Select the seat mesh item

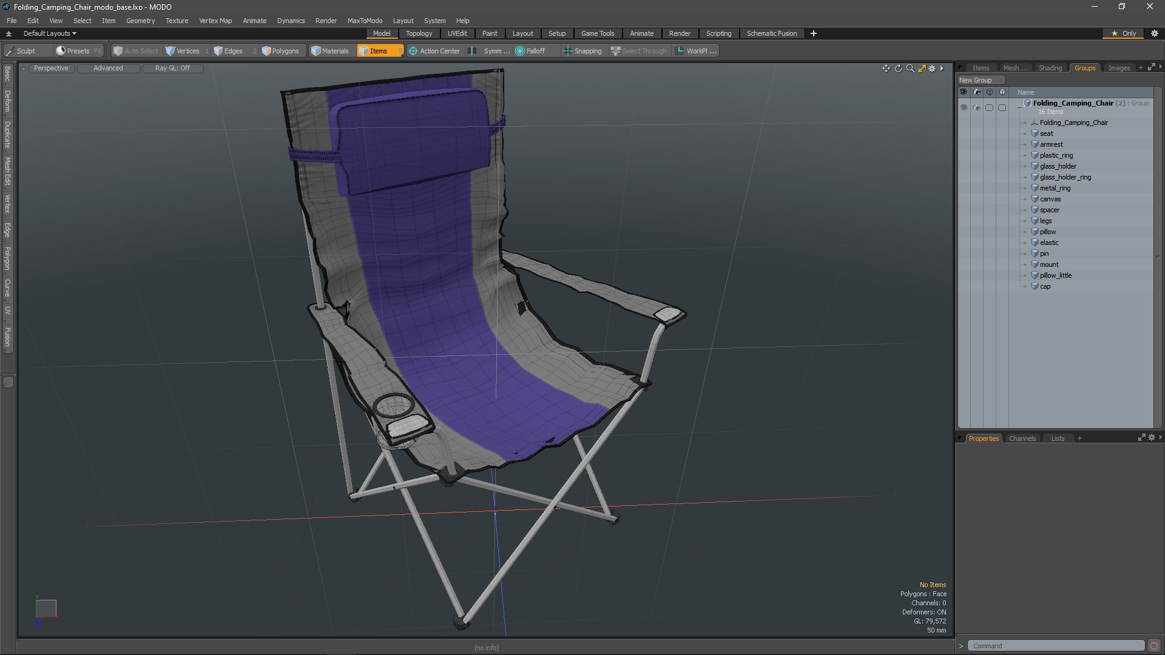(1046, 133)
